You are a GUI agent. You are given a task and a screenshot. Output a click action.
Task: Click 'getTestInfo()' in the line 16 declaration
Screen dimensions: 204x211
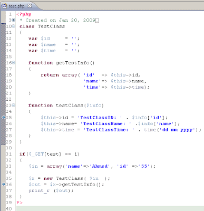click(x=75, y=63)
